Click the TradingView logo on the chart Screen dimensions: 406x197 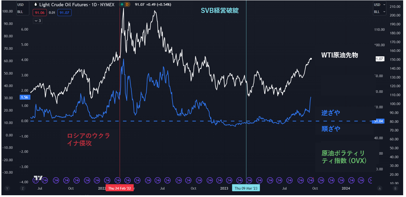[x=38, y=178]
